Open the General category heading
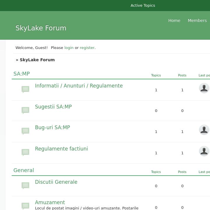This screenshot has height=210, width=210. click(24, 170)
